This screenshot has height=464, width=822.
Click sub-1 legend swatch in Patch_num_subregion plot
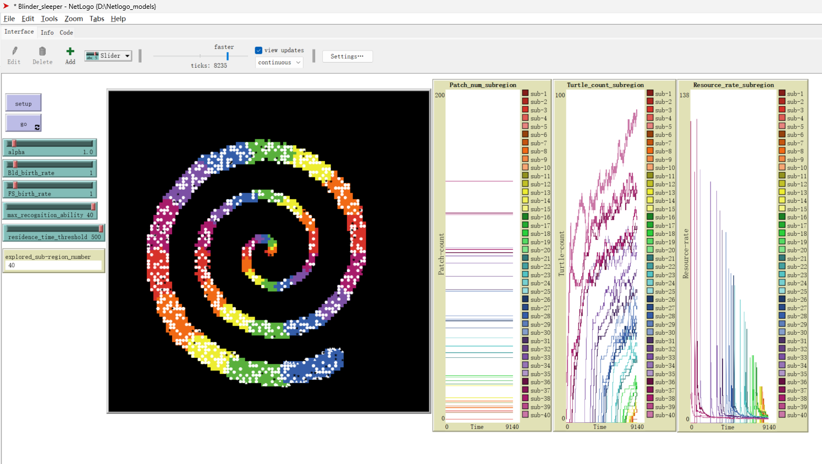526,93
